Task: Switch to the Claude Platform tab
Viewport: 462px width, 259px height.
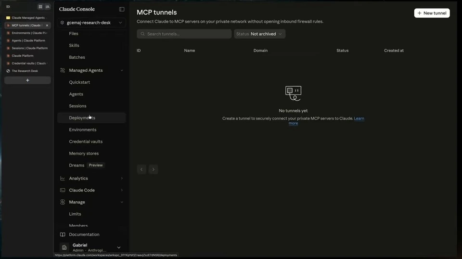Action: click(27, 56)
